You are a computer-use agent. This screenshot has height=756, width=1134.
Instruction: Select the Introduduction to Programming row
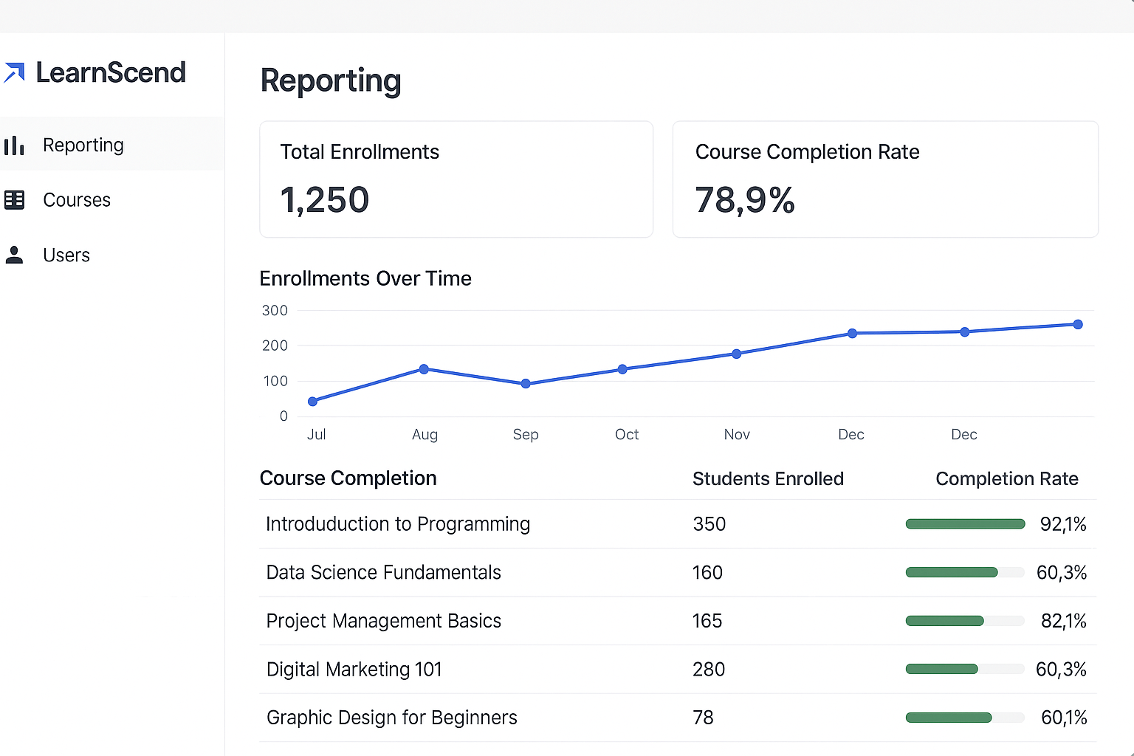tap(398, 524)
